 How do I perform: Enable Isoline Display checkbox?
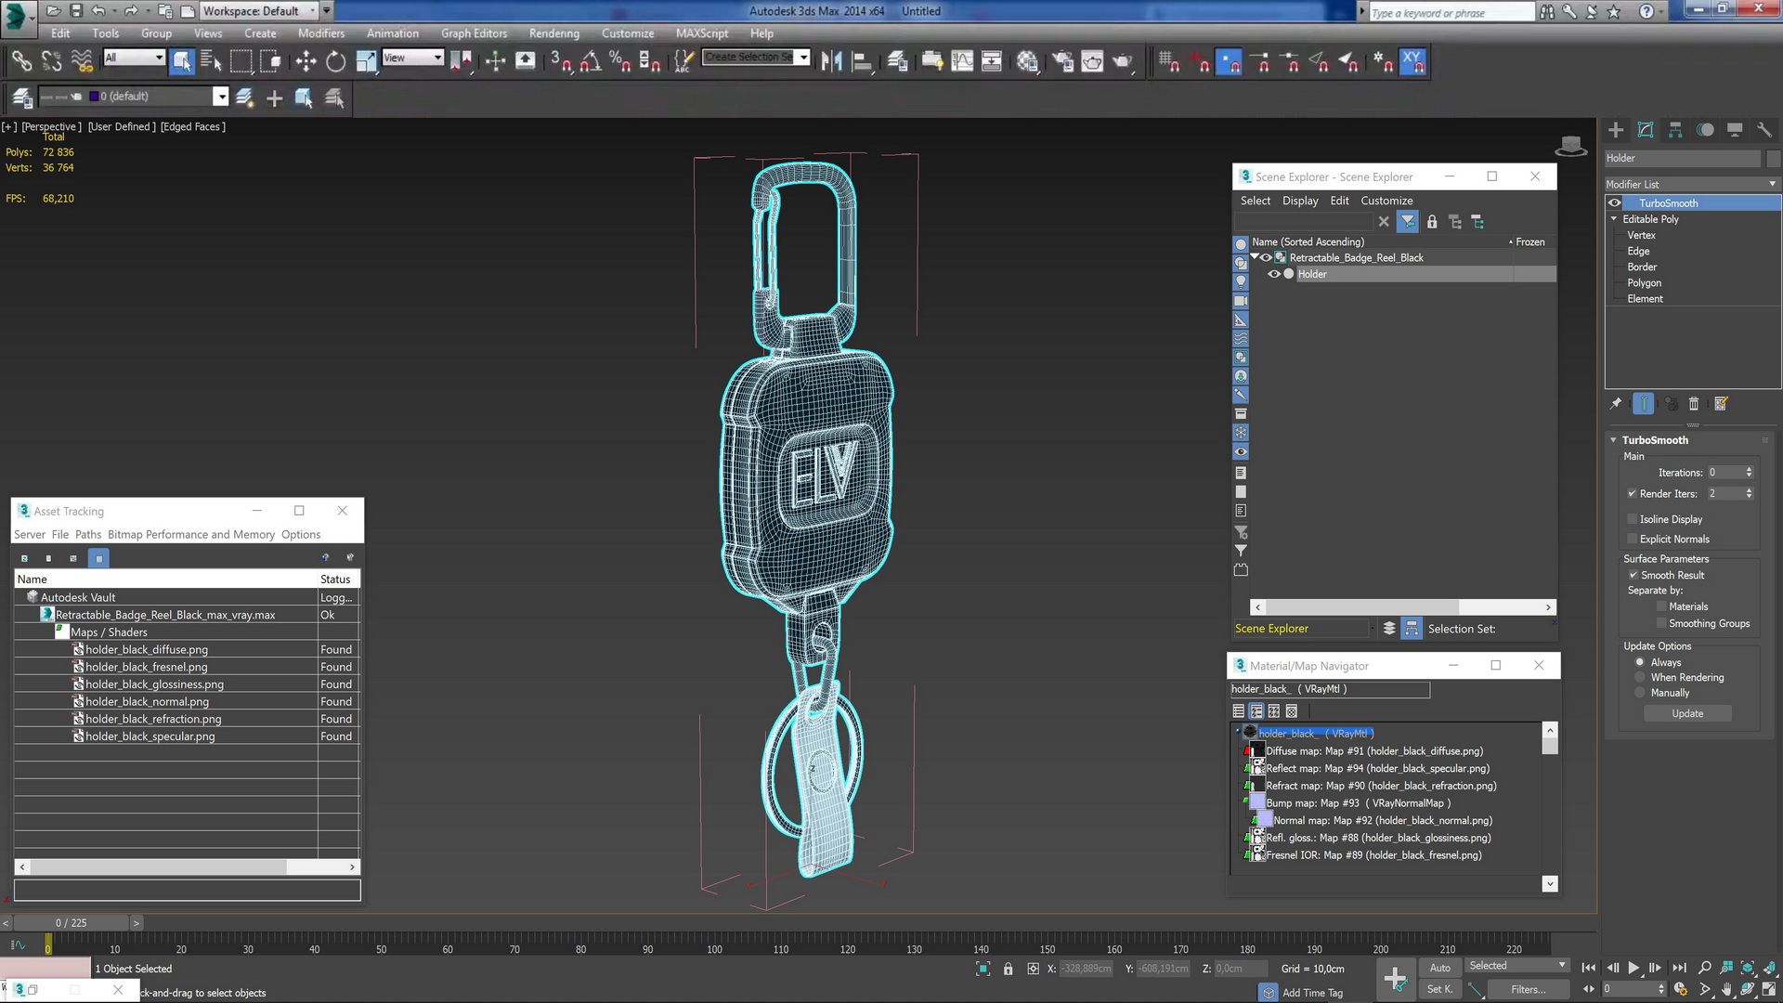1632,519
